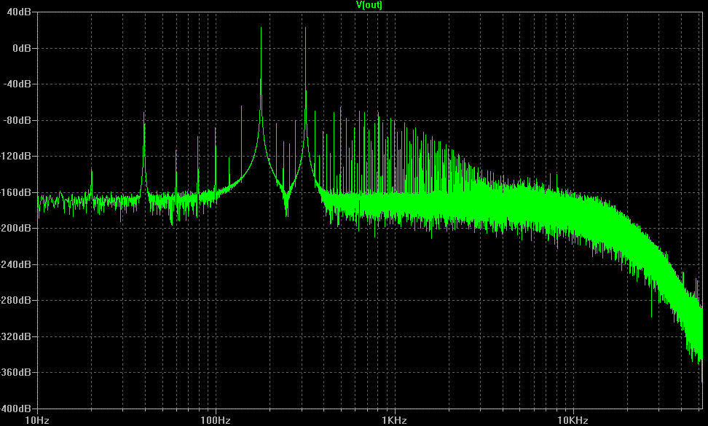Click the 40dB axis label
The height and width of the screenshot is (426, 708).
click(19, 12)
